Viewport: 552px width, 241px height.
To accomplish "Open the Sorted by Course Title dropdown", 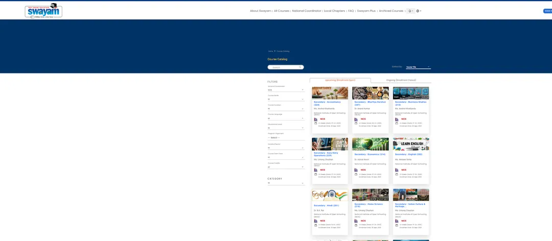I will [418, 67].
